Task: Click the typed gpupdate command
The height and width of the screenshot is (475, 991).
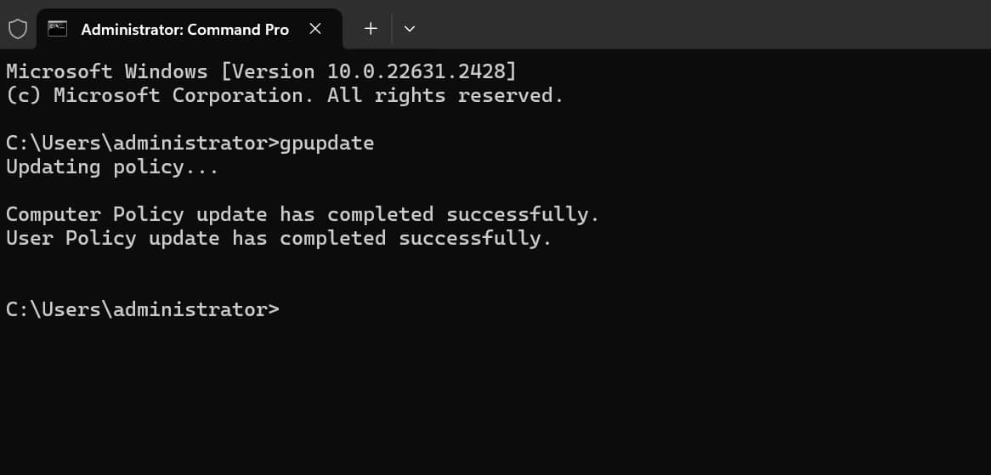Action: click(x=326, y=143)
